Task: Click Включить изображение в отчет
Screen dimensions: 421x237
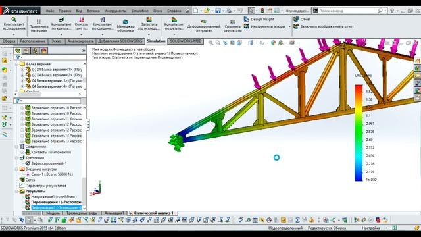Action: 324,26
